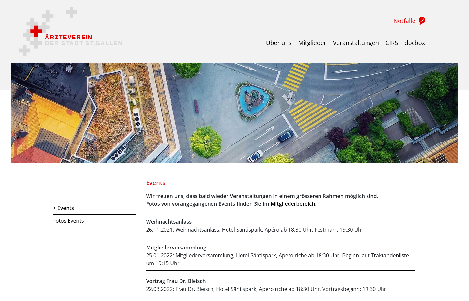Navigate to docbox in the top menu
469x301 pixels.
pyautogui.click(x=414, y=43)
